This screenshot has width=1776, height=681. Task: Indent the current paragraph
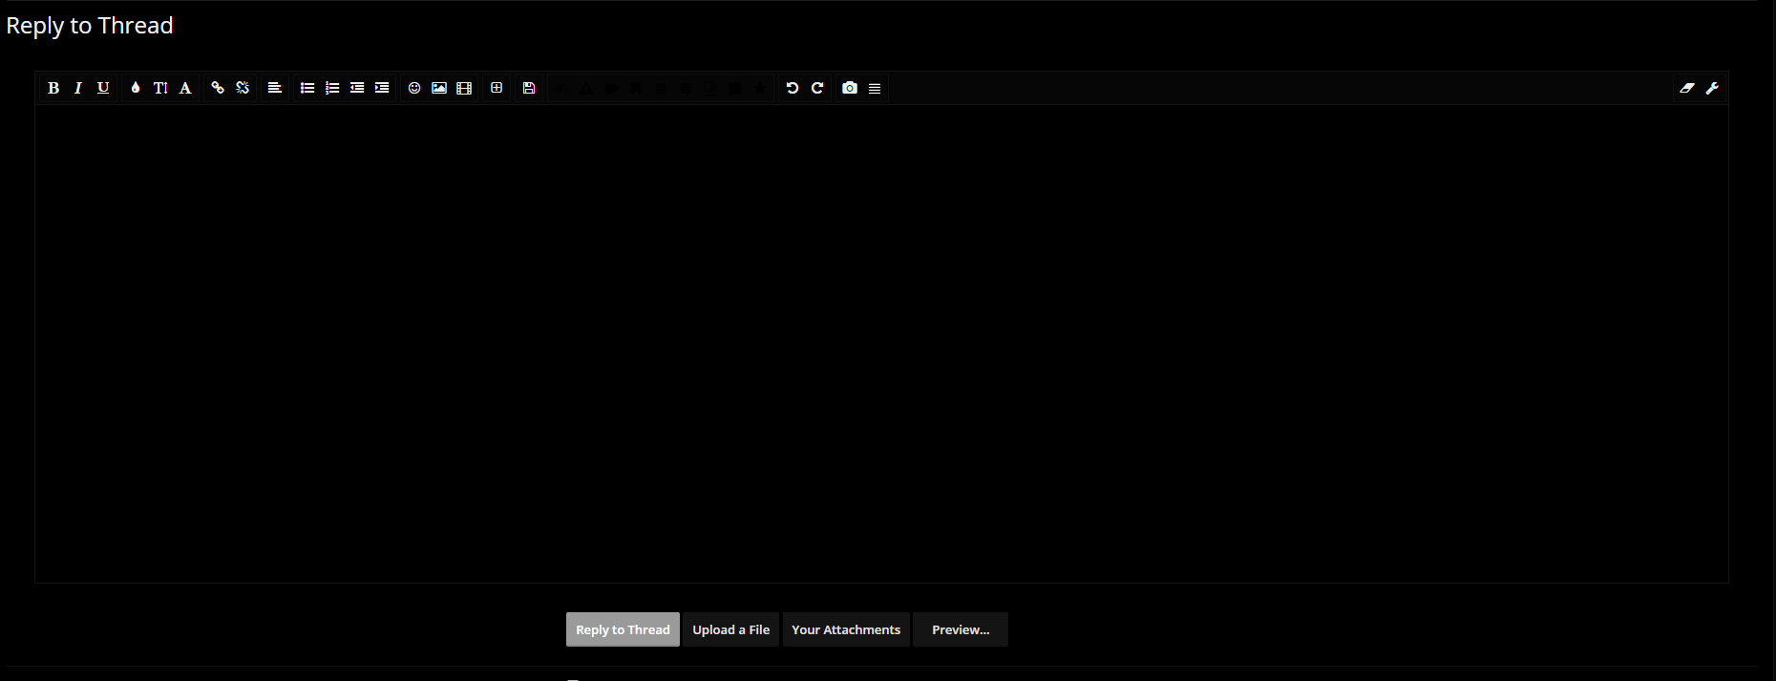pyautogui.click(x=382, y=88)
